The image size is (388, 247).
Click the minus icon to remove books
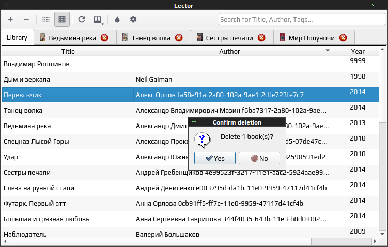pyautogui.click(x=26, y=19)
